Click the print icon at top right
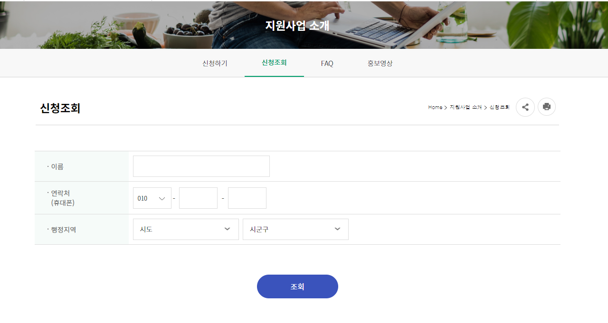Image resolution: width=608 pixels, height=323 pixels. [x=546, y=107]
